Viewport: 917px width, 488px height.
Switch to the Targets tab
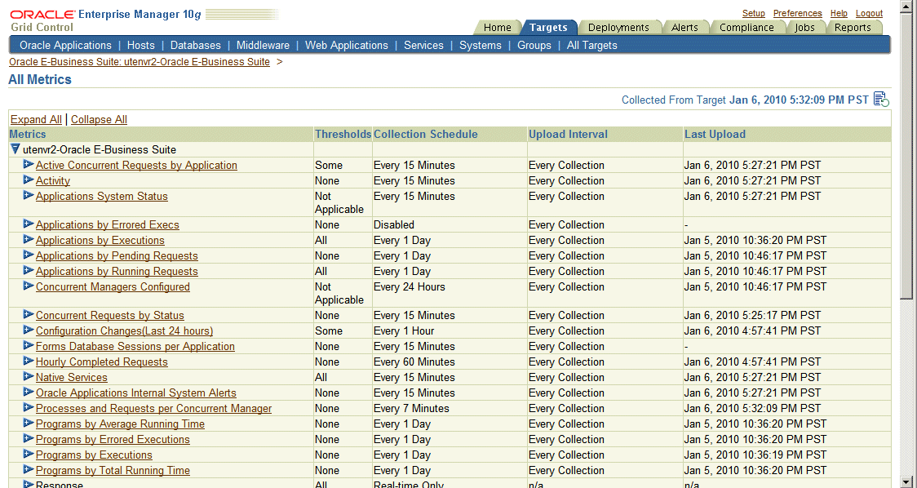point(548,28)
